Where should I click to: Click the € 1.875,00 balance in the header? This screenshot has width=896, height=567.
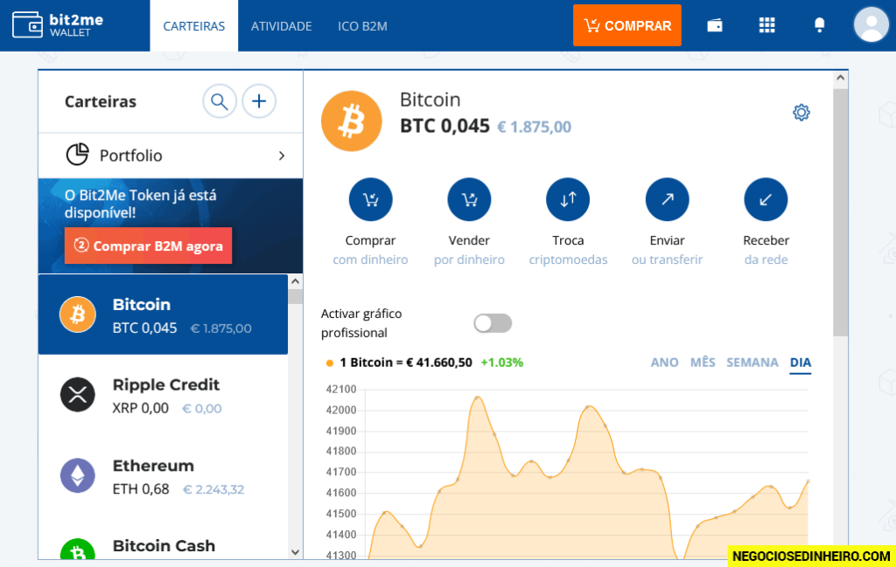[534, 127]
